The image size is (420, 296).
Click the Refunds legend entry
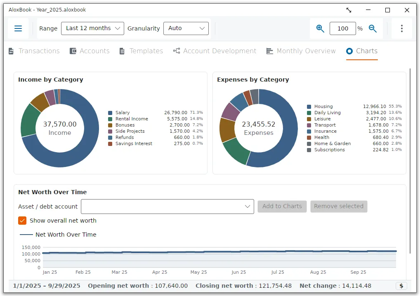[x=156, y=137]
